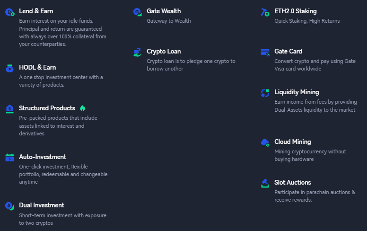Screen dimensions: 367x231
Task: Click the ETH2.0 Staking pickaxe icon
Action: point(265,12)
